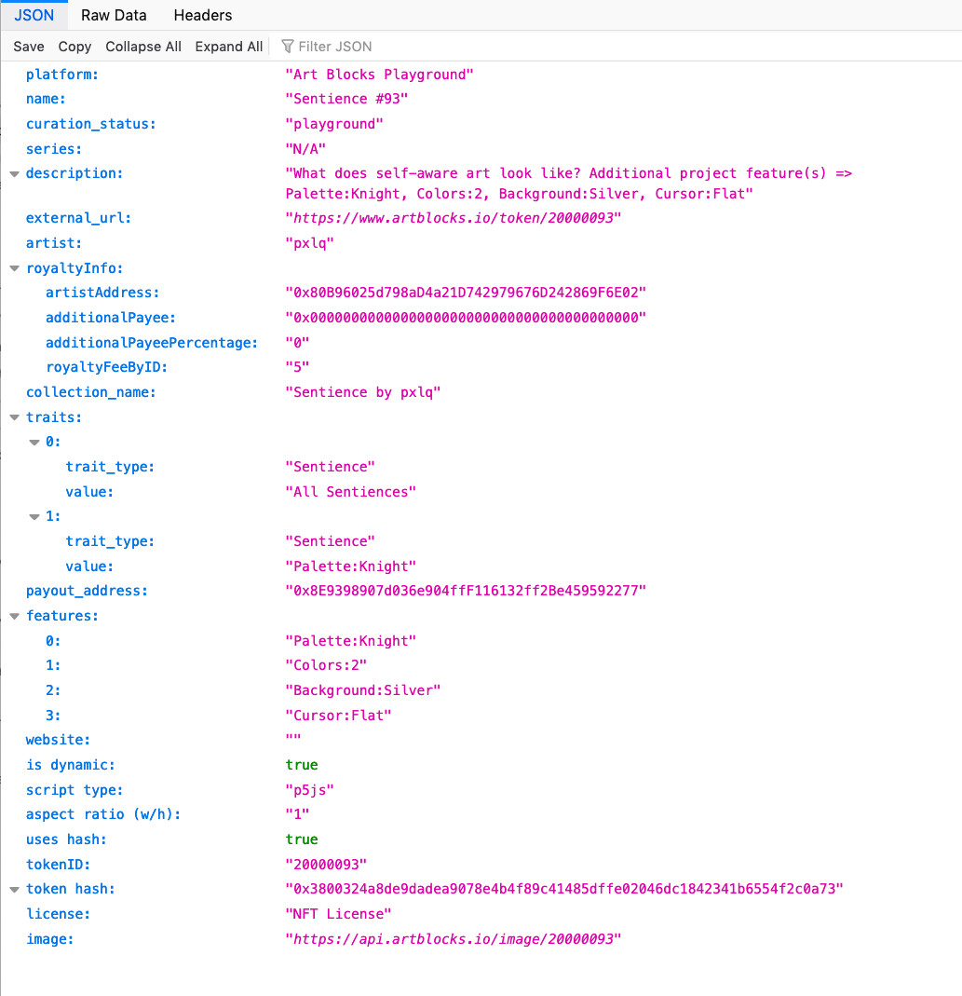This screenshot has width=962, height=996.
Task: Select value "Sentience by pxlq"
Action: pos(362,392)
